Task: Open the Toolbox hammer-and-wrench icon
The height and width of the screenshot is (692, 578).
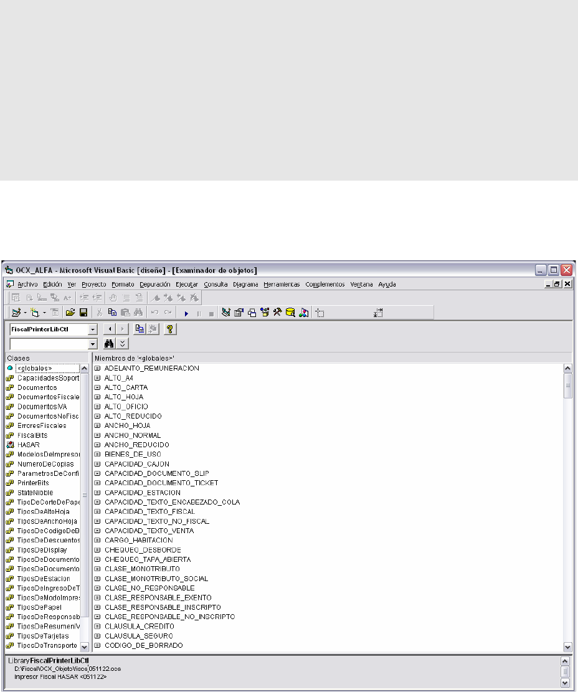Action: click(x=278, y=313)
